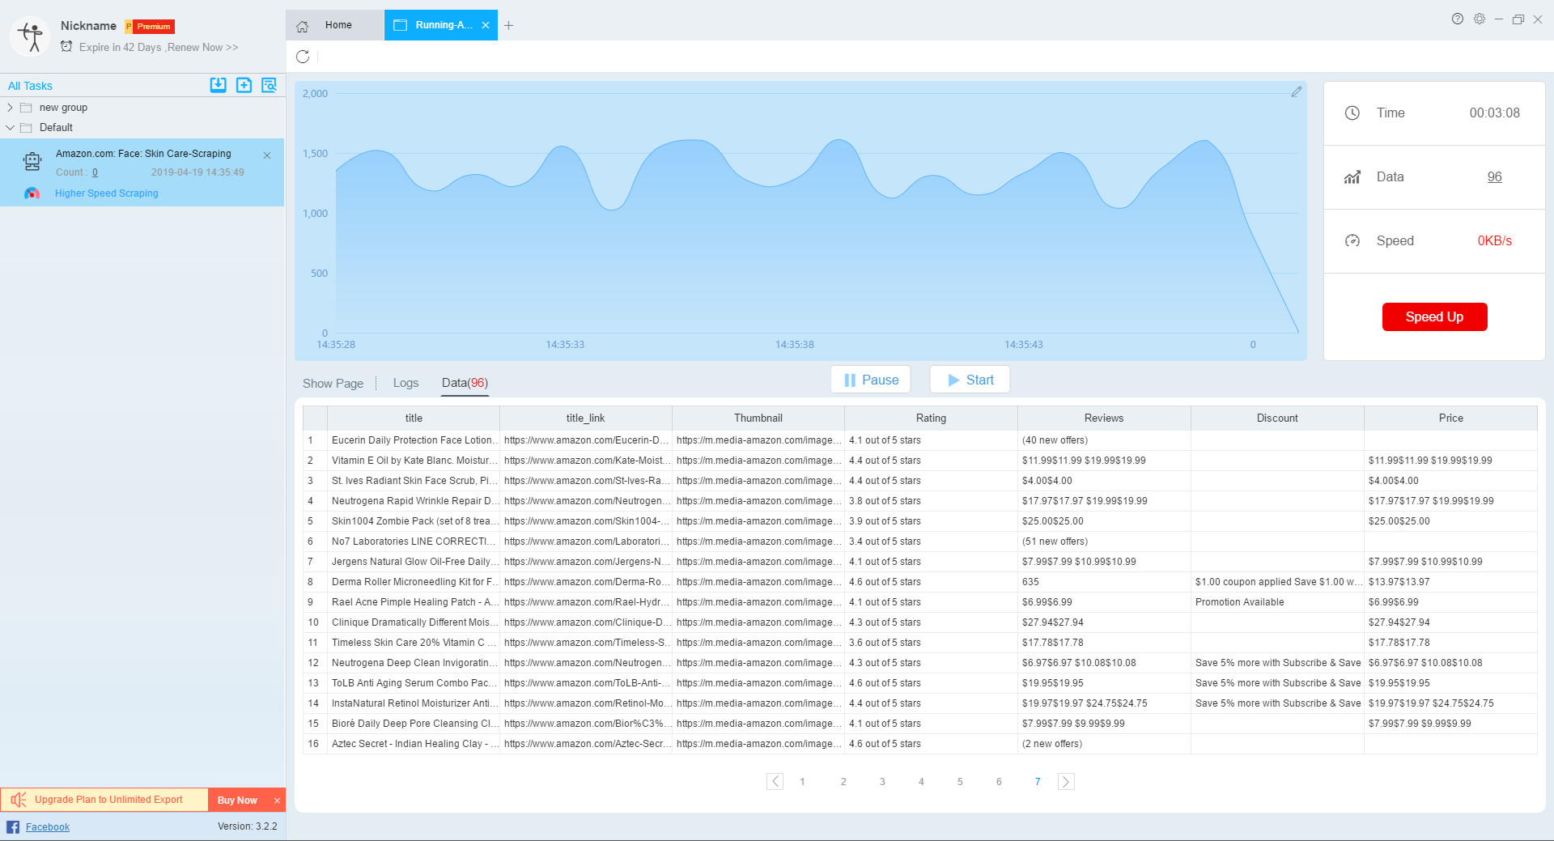Collapse the Default folder
Screen dimensions: 1554x841
10,128
